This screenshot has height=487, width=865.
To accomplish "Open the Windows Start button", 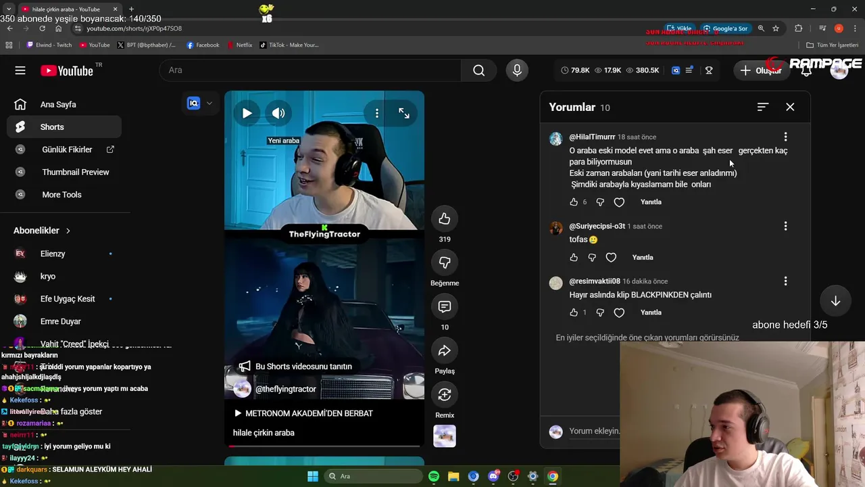I will [313, 476].
